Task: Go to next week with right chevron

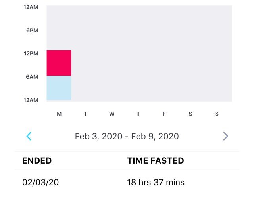Action: (x=226, y=136)
